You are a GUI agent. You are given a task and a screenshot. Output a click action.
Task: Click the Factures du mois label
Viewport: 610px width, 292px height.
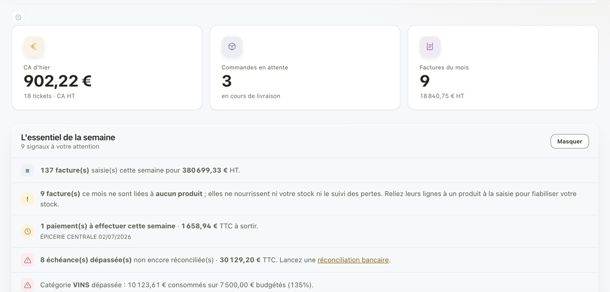444,68
